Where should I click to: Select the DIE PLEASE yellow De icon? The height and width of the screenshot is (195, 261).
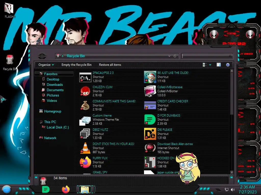click(150, 134)
